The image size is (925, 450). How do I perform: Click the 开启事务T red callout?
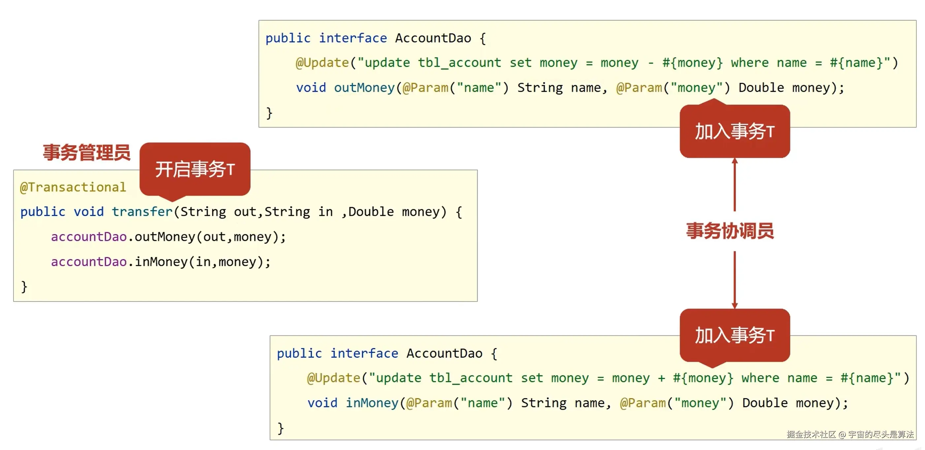coord(195,169)
